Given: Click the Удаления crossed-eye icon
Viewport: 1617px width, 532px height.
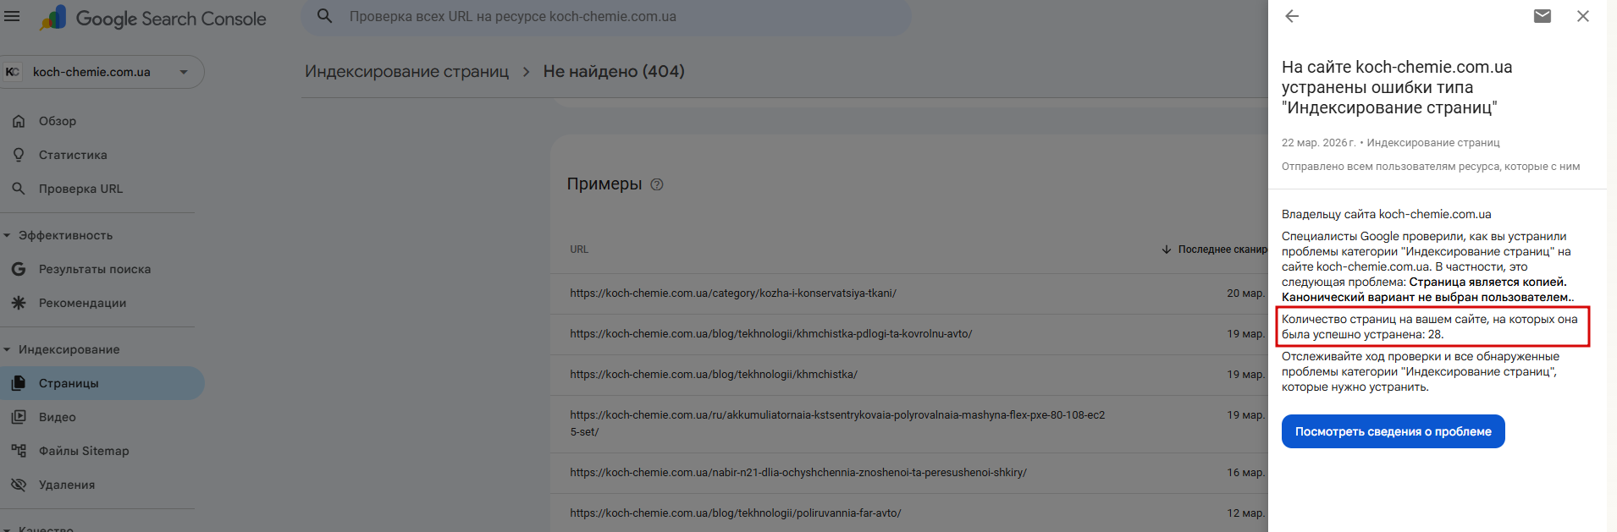Looking at the screenshot, I should click(19, 485).
